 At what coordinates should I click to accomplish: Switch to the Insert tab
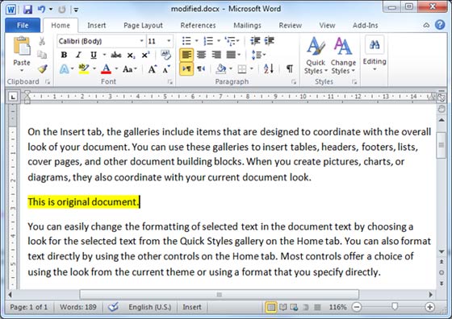[x=97, y=25]
